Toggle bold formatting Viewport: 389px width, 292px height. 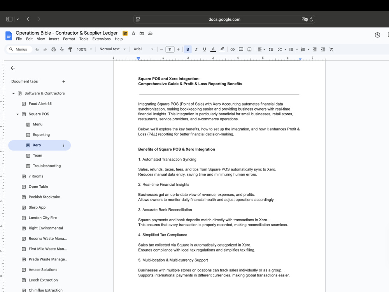(187, 49)
